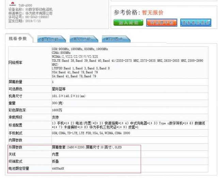
Task: Click the 彩色屏色深 row label
Action: (x=17, y=110)
